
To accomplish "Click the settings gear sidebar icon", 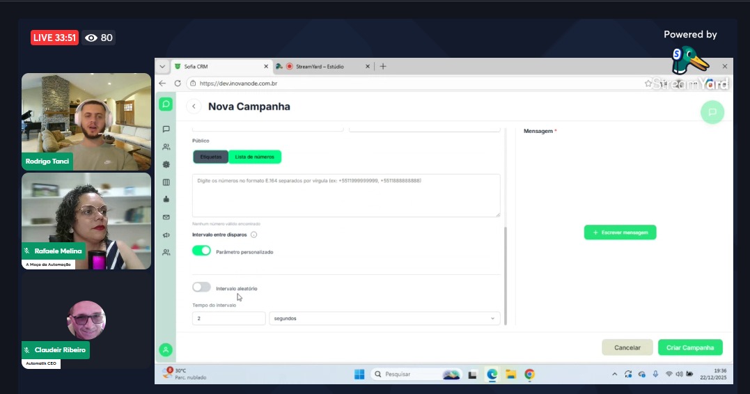I will 166,164.
